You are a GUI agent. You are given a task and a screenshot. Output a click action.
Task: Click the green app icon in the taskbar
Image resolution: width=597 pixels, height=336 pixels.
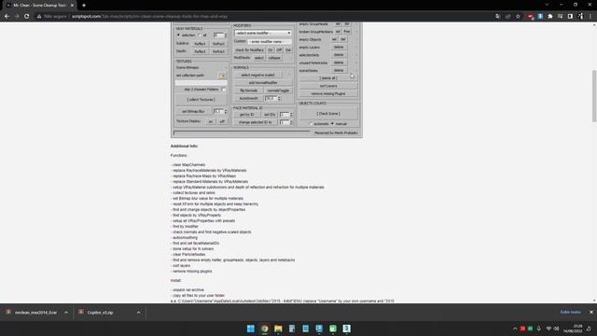[x=333, y=329]
